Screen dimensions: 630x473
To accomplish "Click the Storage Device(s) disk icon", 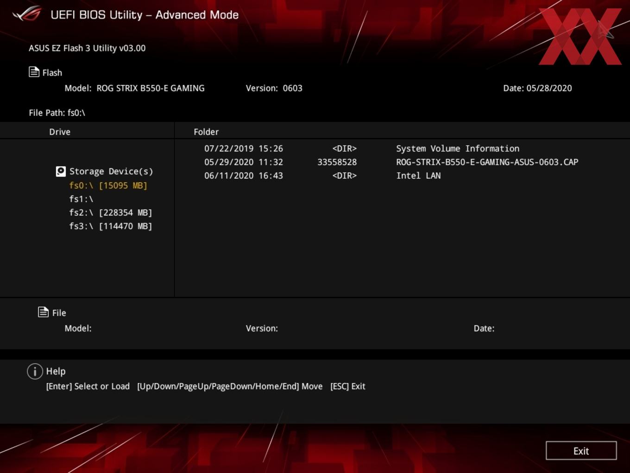I will pyautogui.click(x=61, y=172).
